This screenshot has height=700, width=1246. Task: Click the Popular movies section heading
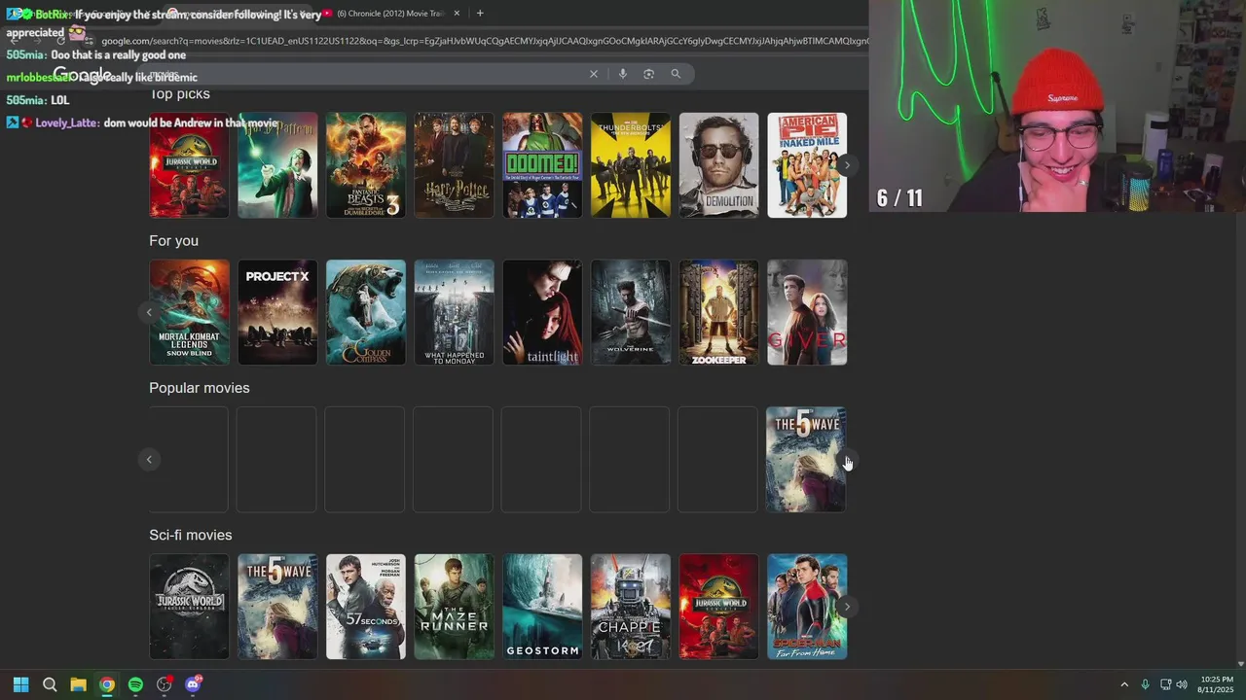[x=200, y=388]
